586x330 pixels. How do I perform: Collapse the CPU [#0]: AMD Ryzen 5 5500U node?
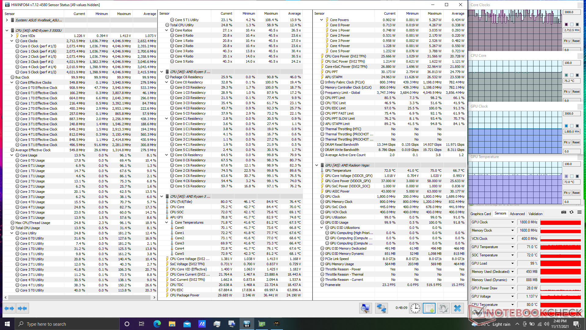[7, 31]
